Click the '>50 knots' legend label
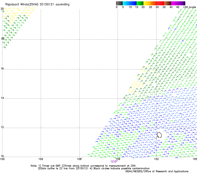 pos(189,7)
